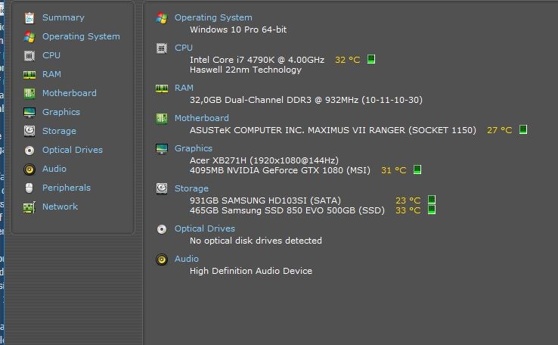Click green indicator beside HD103SI 23 °C
The image size is (558, 345).
432,200
